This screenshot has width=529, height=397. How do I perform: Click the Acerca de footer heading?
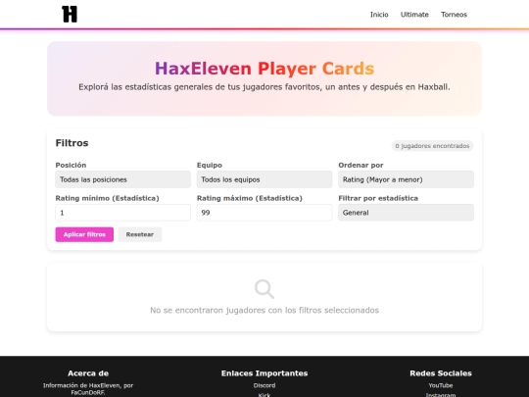coord(88,373)
